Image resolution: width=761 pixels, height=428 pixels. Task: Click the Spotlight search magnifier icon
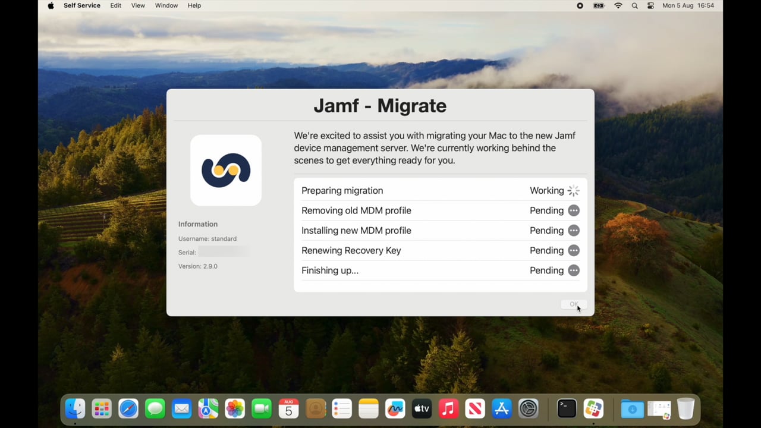point(634,5)
